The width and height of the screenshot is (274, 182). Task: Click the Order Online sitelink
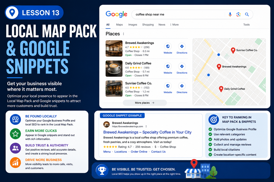pyautogui.click(x=139, y=152)
